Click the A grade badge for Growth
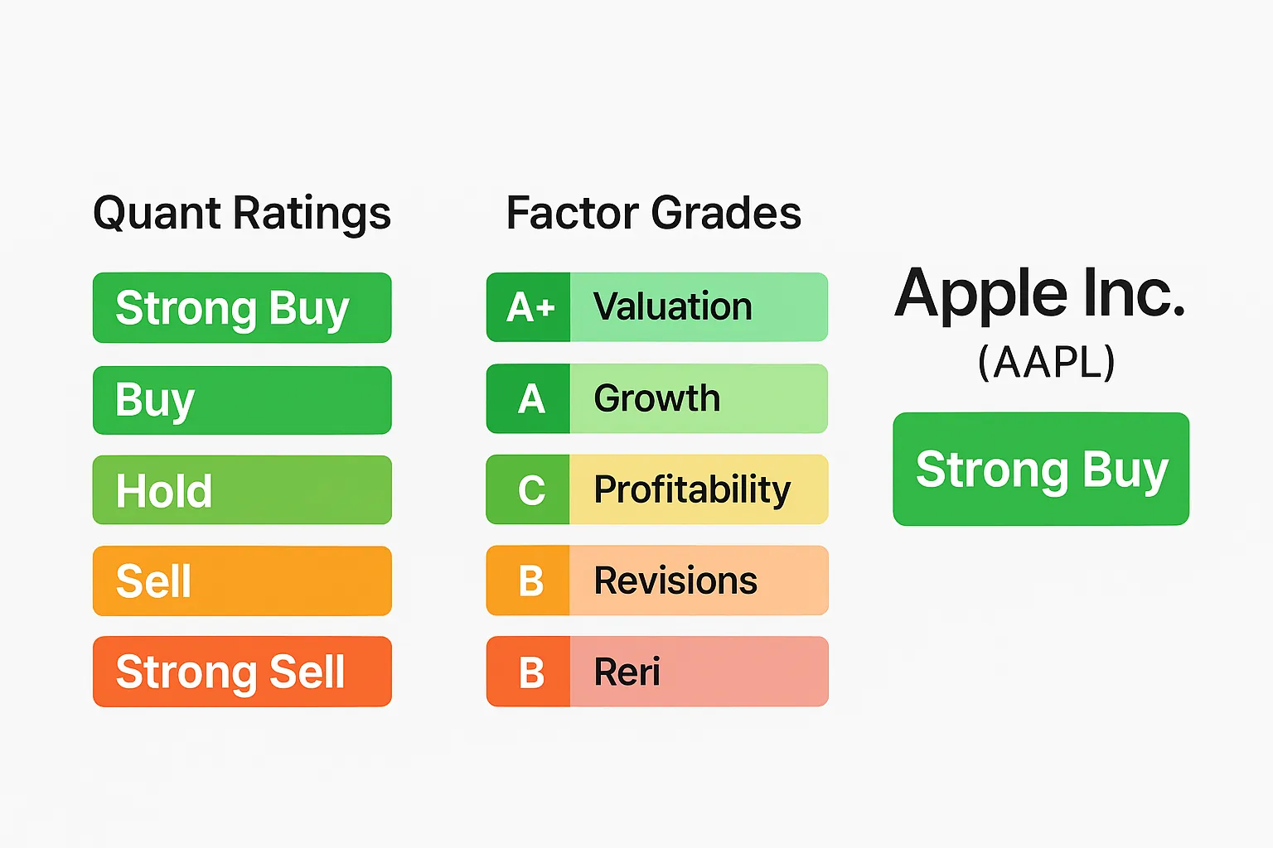The height and width of the screenshot is (848, 1273). (x=528, y=398)
